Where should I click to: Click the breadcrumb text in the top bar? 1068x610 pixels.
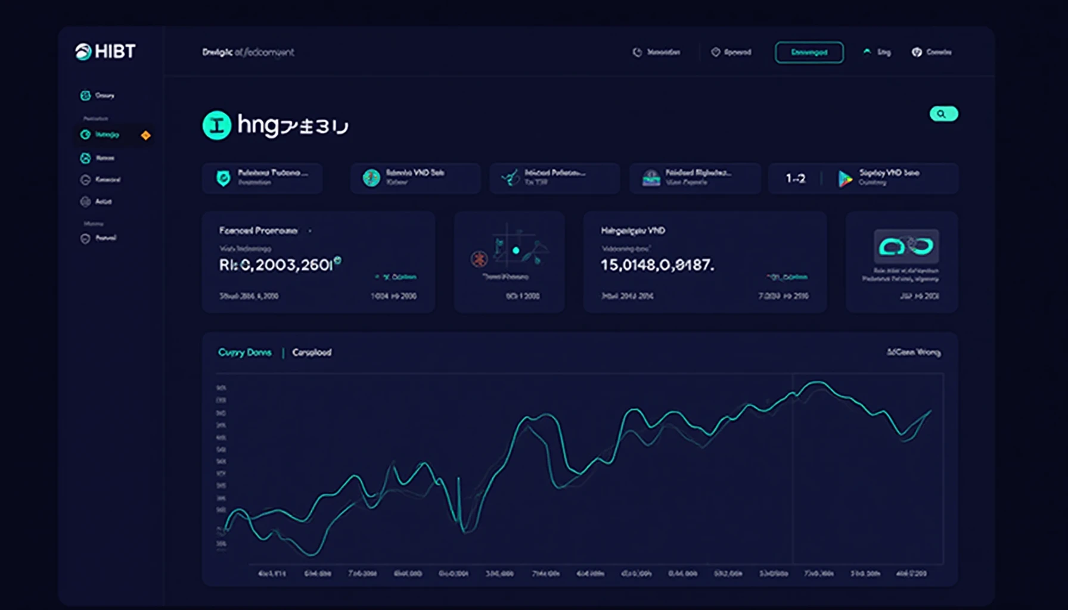(248, 52)
